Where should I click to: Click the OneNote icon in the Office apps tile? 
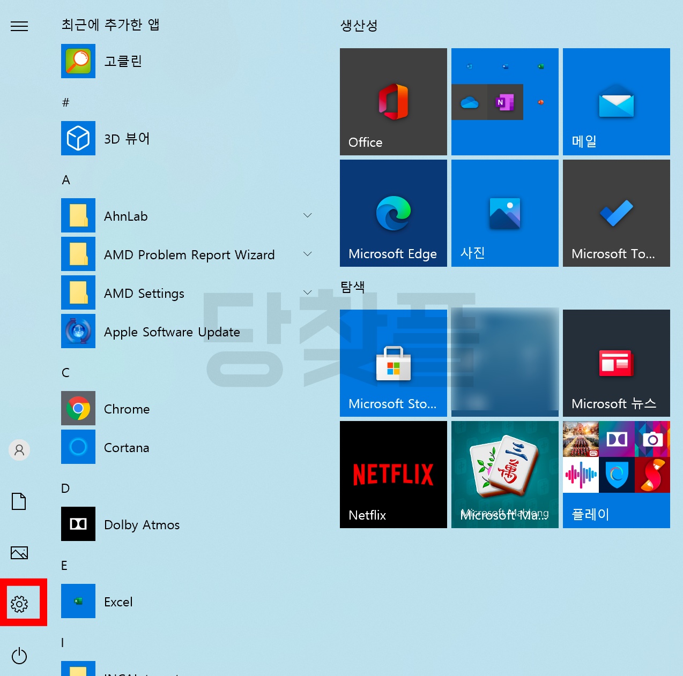click(505, 102)
